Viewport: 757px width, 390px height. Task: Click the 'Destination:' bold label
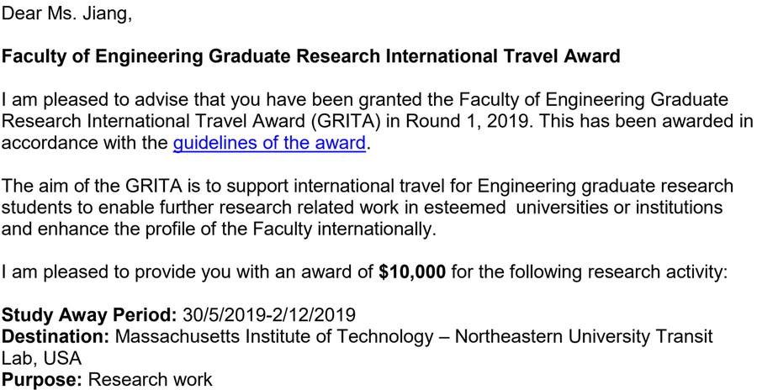coord(56,336)
